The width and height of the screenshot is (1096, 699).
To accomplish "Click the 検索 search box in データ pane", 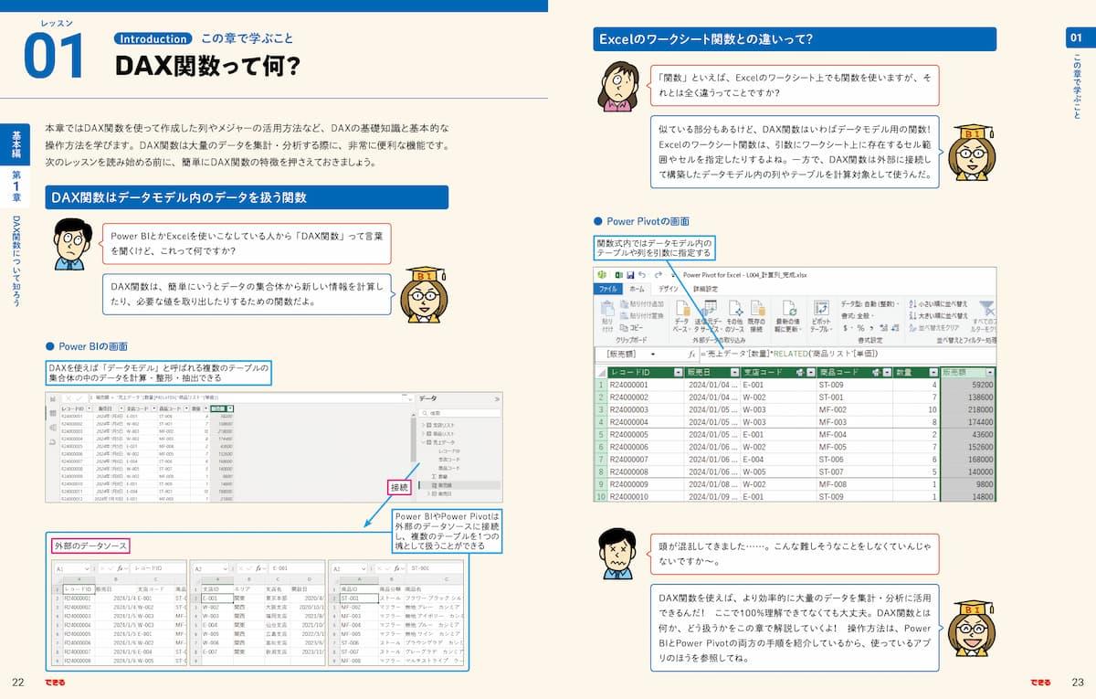I will (460, 413).
